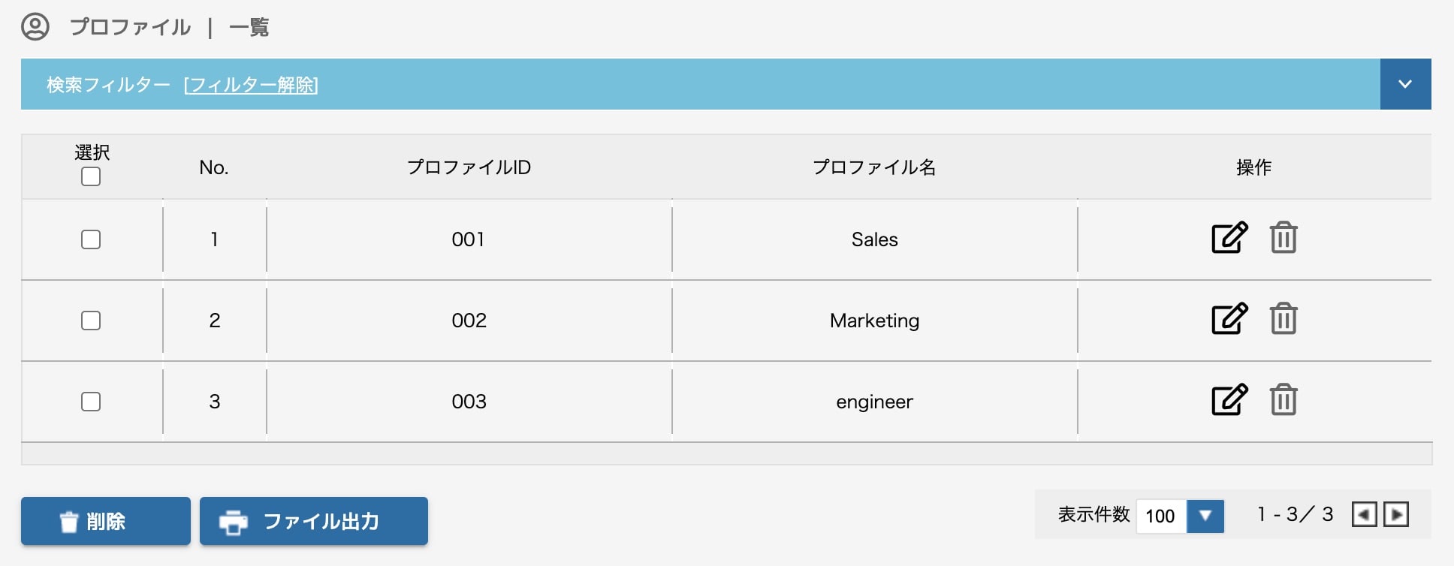Image resolution: width=1454 pixels, height=566 pixels.
Task: Select the checkbox for profile 002
Action: click(91, 321)
